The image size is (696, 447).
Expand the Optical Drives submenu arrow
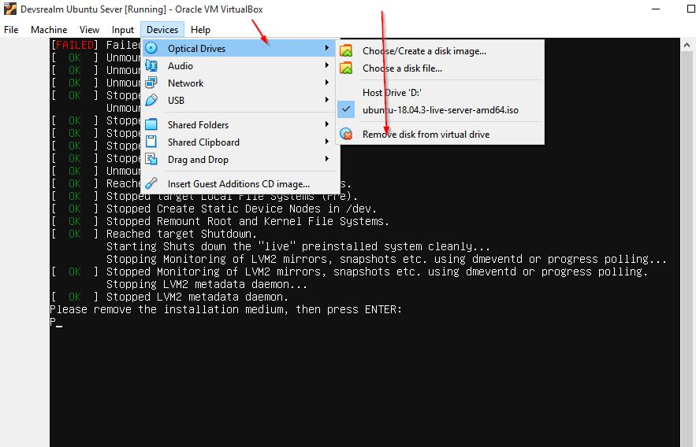coord(326,48)
